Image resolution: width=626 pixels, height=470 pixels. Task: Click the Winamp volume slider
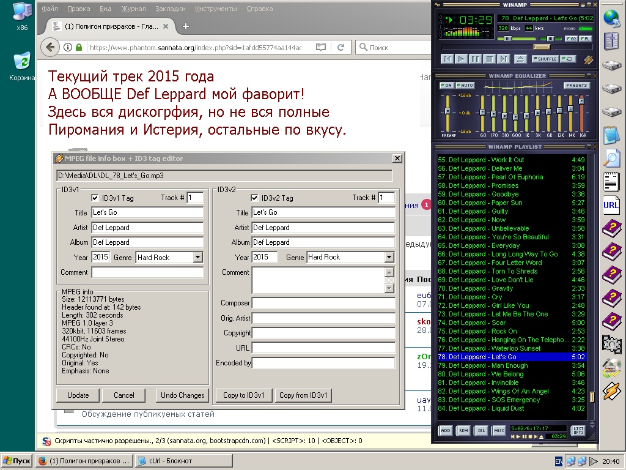517,39
